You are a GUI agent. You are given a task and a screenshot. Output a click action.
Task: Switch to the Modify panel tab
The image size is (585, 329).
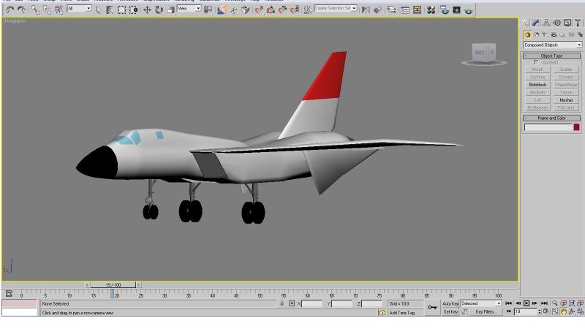coord(536,23)
